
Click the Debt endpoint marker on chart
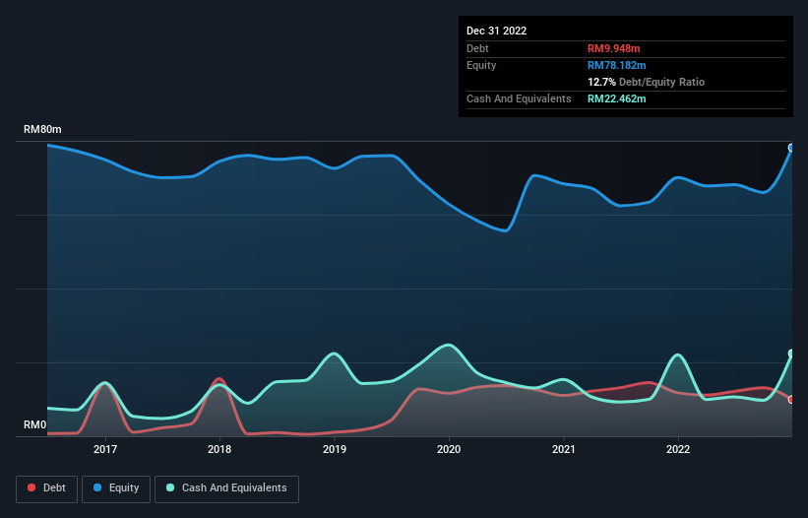791,400
